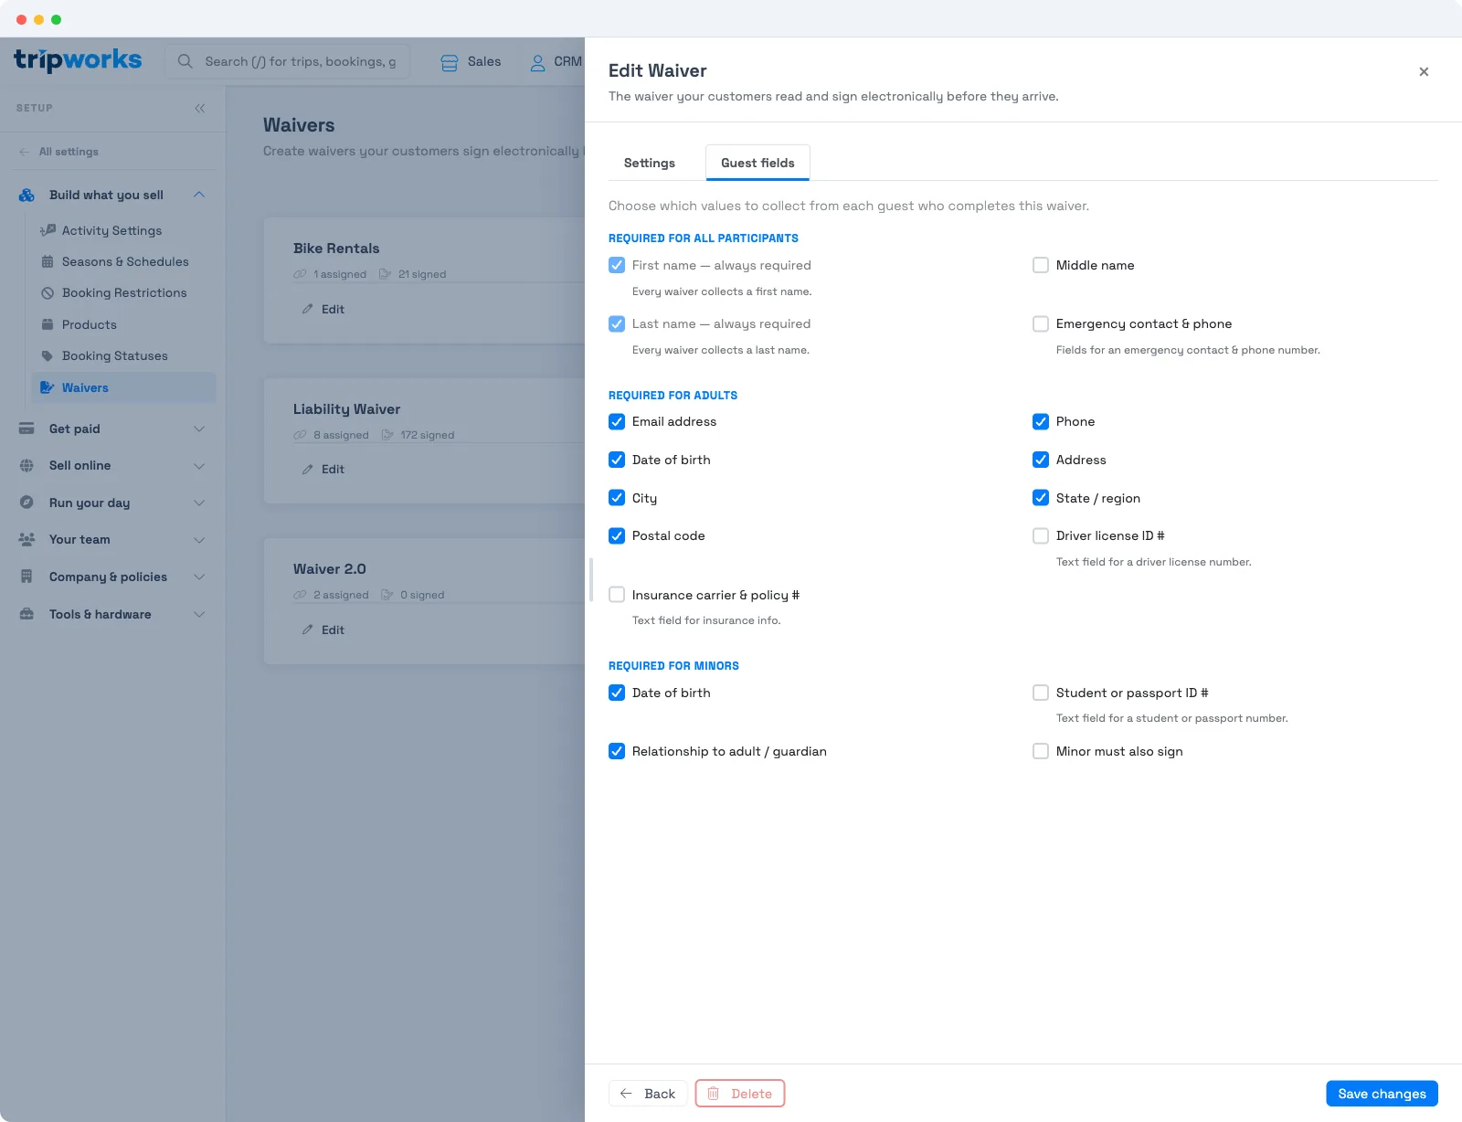This screenshot has height=1122, width=1462.
Task: Click Edit on the Waiver 2.0 card
Action: (x=323, y=630)
